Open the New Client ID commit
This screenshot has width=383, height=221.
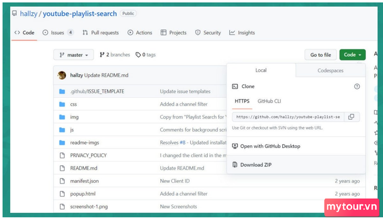[x=175, y=181]
